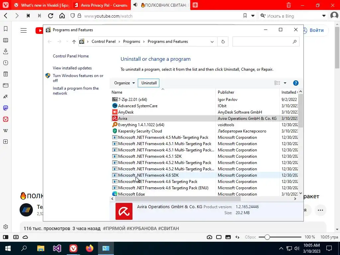Open Vivaldi menu icon in the browser top-left
The image size is (340, 255).
click(x=6, y=5)
